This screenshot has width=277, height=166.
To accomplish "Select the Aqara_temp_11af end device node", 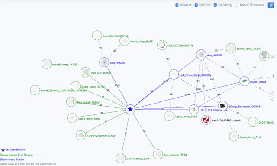I will [x=234, y=137].
